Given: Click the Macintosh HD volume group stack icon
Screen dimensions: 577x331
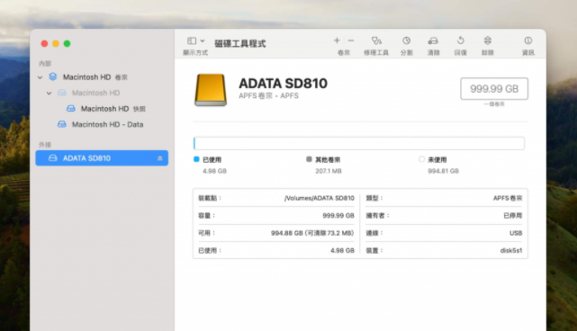Looking at the screenshot, I should coord(53,76).
